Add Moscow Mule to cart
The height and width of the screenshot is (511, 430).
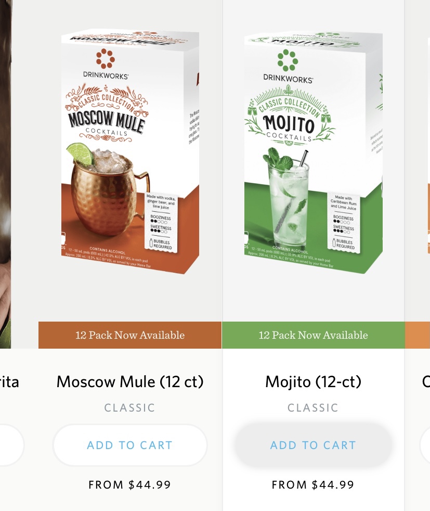click(130, 445)
